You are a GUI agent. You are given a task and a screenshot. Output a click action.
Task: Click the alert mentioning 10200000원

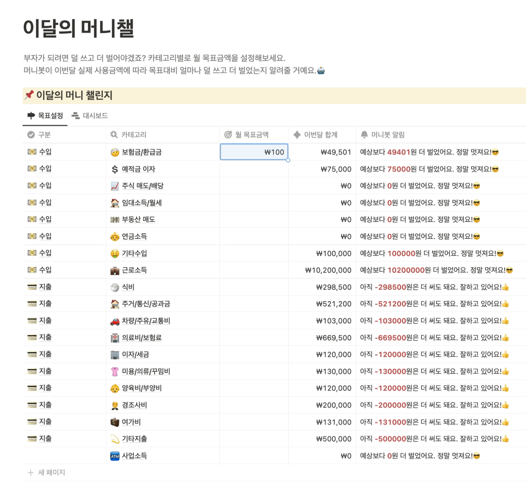tap(436, 270)
